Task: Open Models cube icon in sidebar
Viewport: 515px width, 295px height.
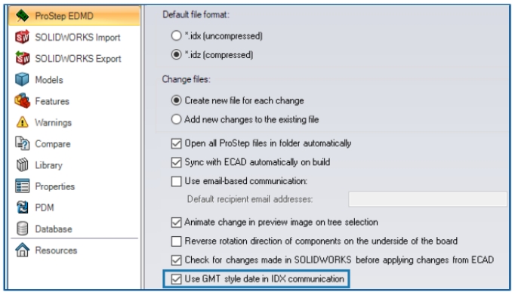Action: tap(23, 80)
